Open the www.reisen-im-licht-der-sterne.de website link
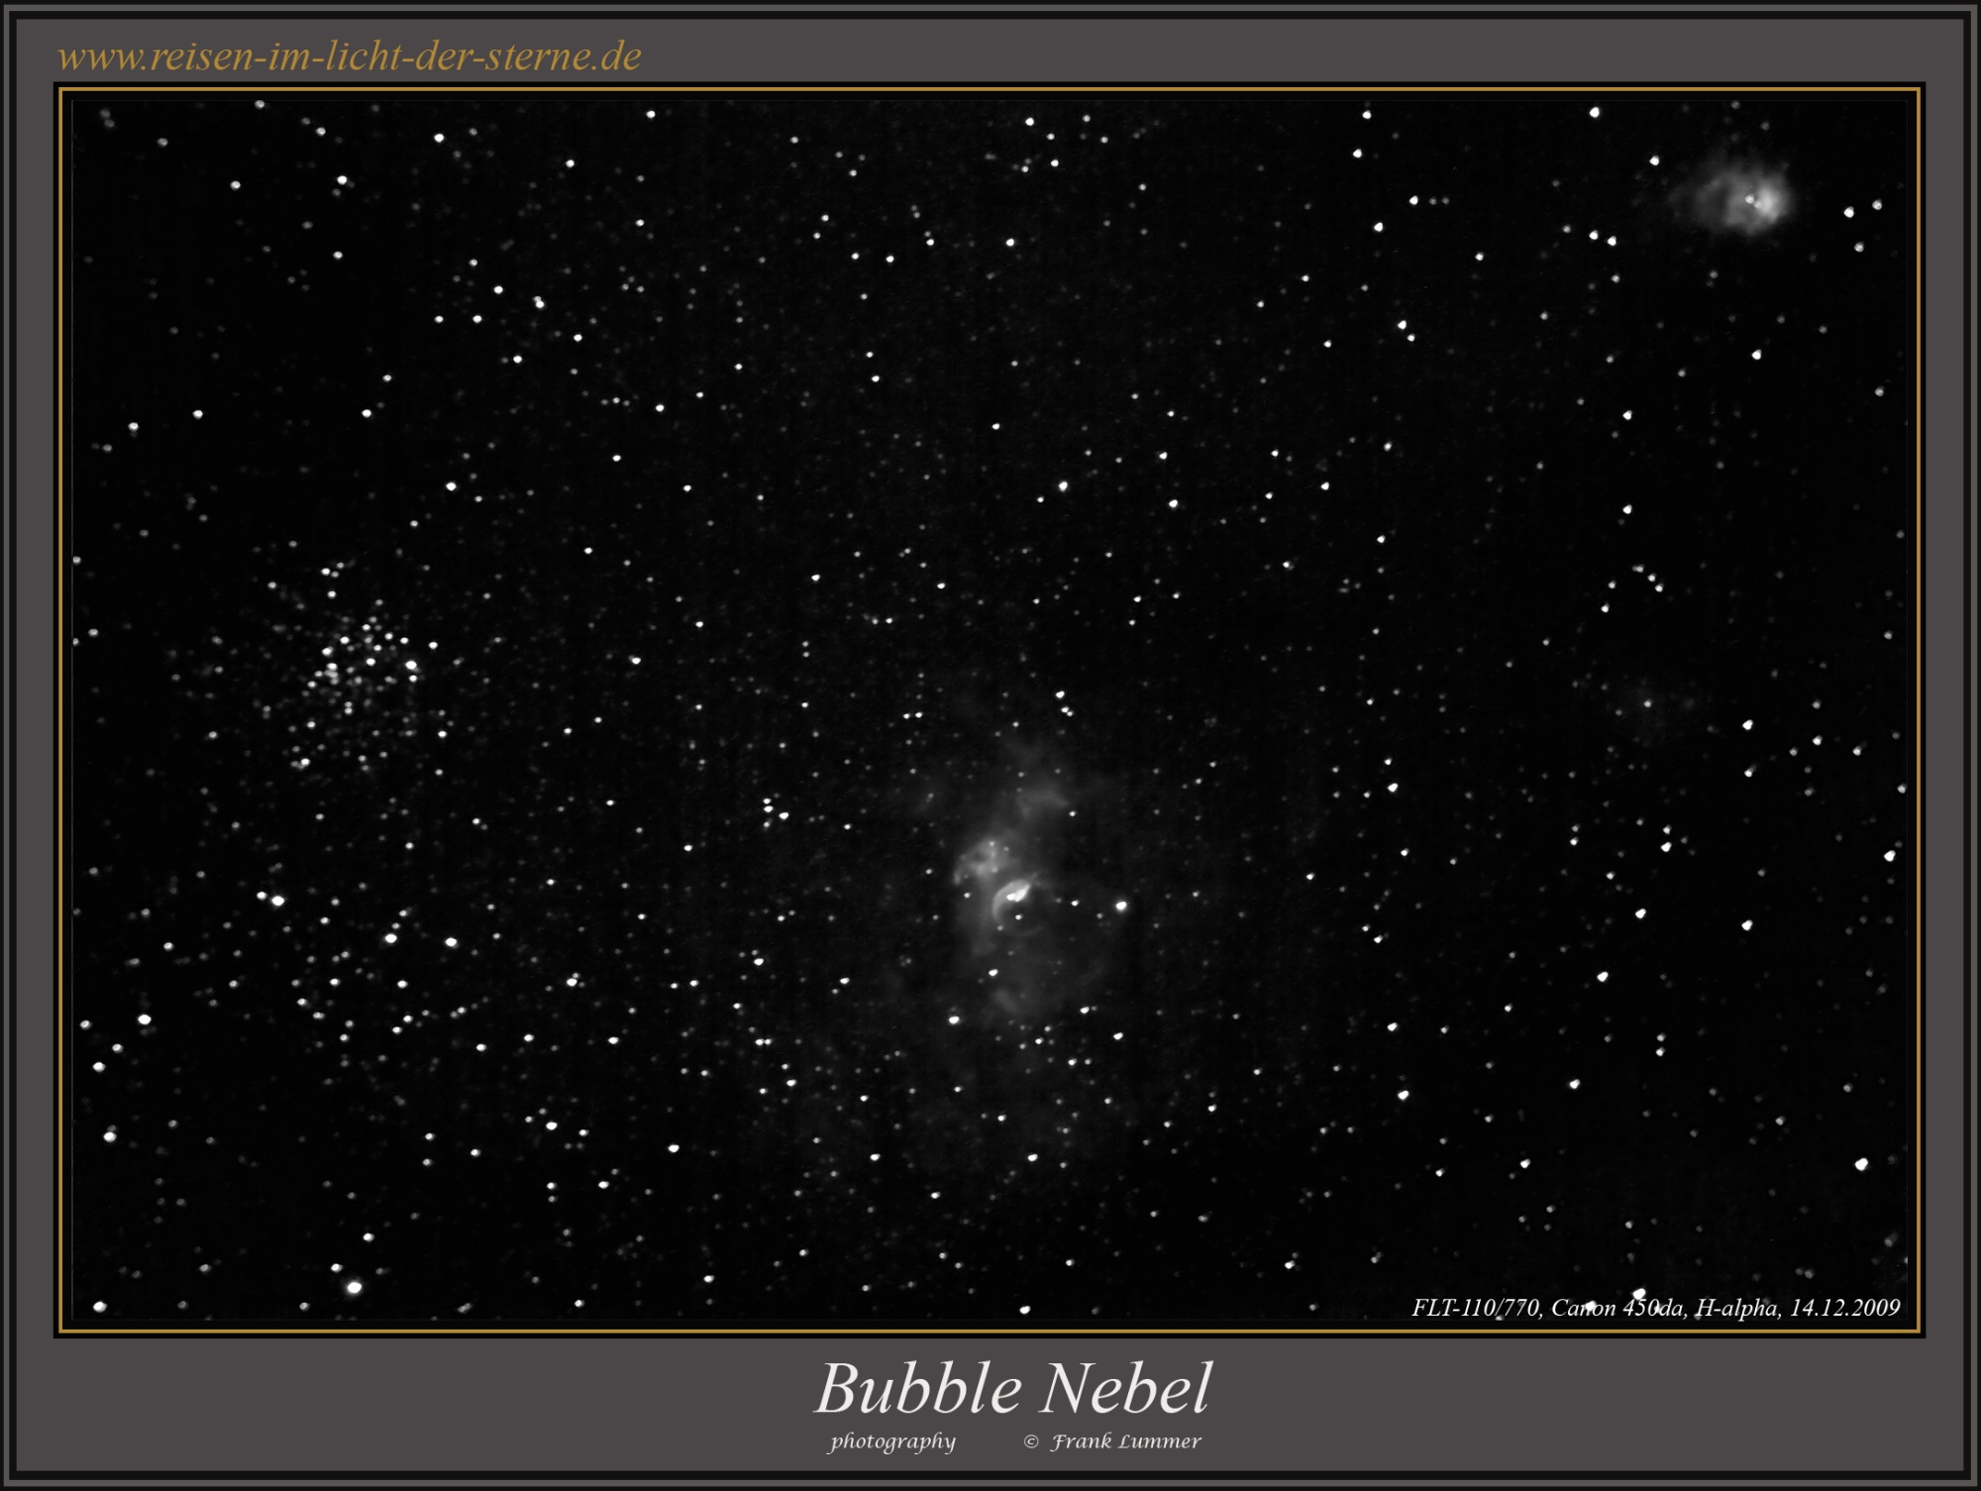1981x1491 pixels. [x=347, y=54]
